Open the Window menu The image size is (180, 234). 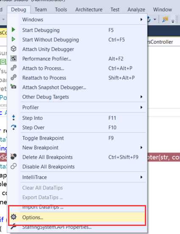coord(163,10)
